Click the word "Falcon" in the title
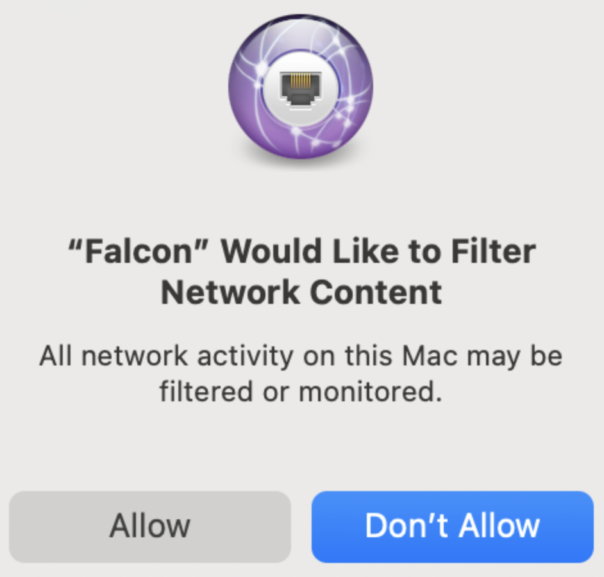This screenshot has height=577, width=604. coord(138,251)
